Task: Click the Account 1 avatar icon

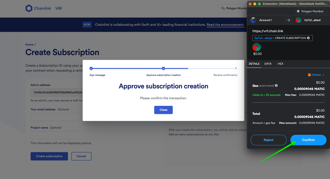Action: click(x=253, y=20)
